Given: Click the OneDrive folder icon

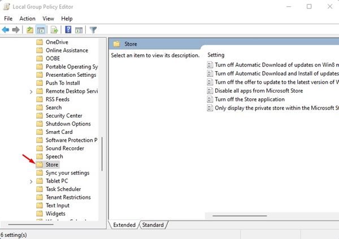Looking at the screenshot, I should pos(40,42).
